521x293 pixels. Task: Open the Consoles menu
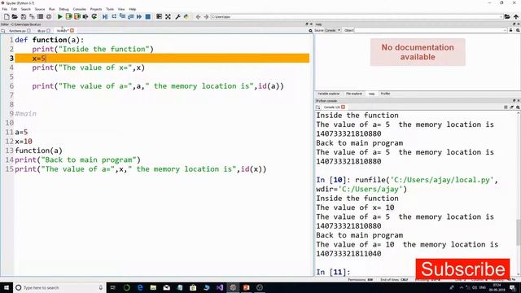coord(80,9)
